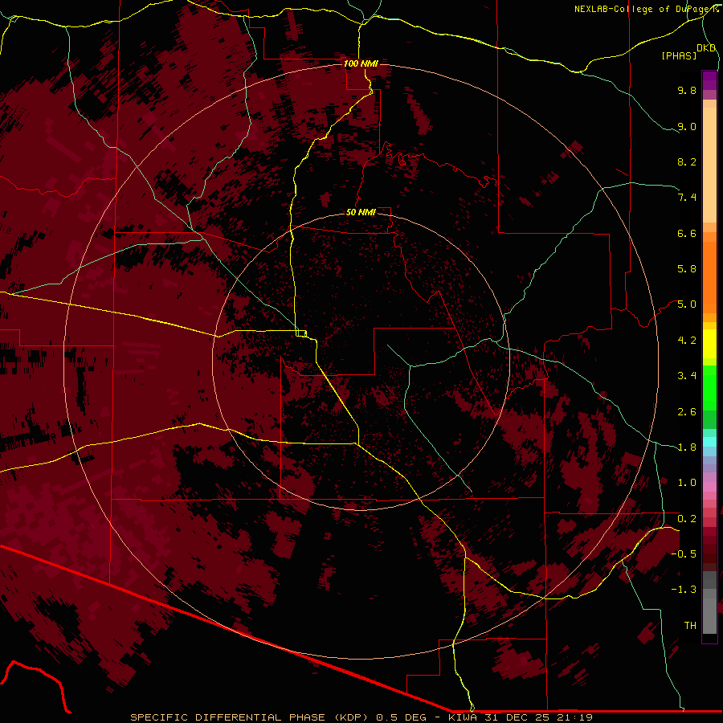Screen dimensions: 723x723
Task: Click the 9.0 value on the color scale
Action: click(687, 126)
